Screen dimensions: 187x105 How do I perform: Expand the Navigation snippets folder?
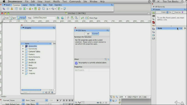[x=23, y=68]
